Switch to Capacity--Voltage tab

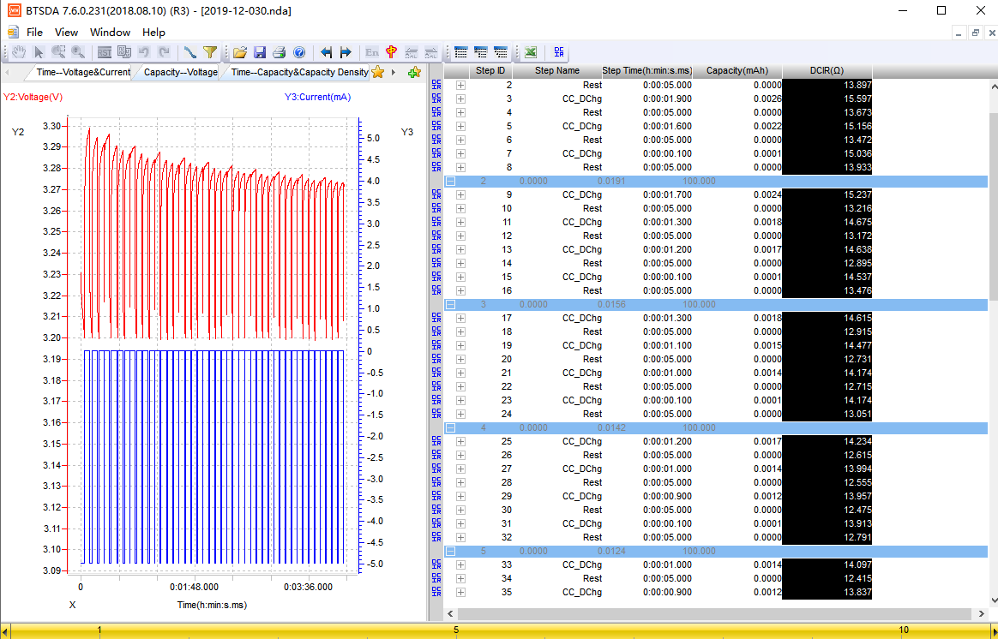180,73
